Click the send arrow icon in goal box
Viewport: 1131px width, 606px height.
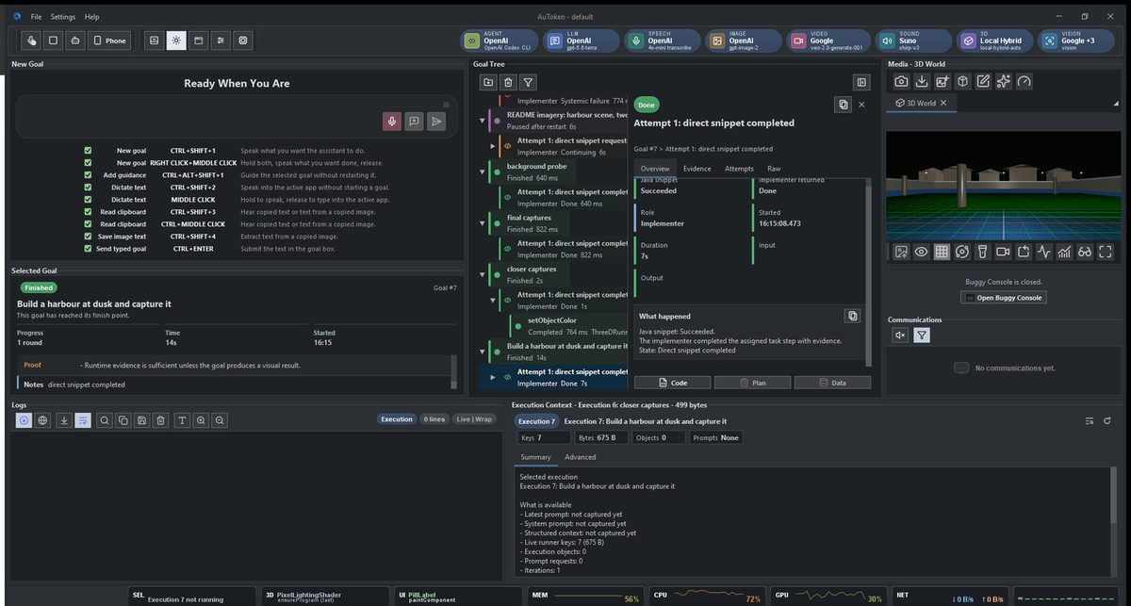[x=436, y=121]
